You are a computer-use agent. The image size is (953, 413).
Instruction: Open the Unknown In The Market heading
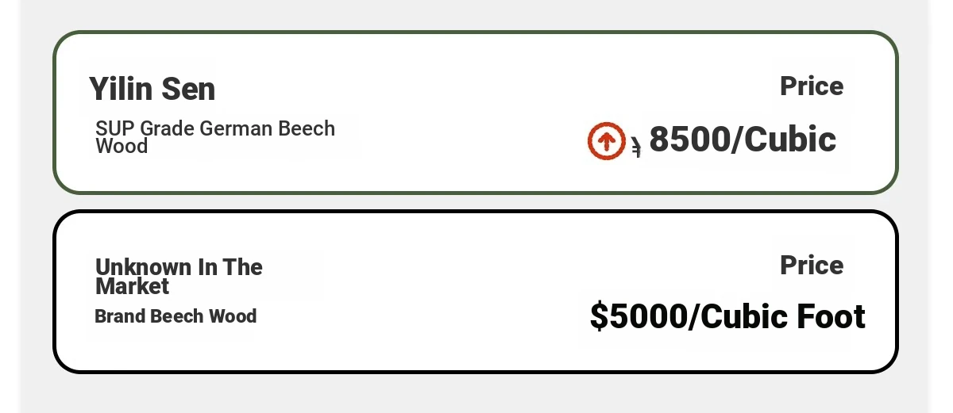coord(179,276)
